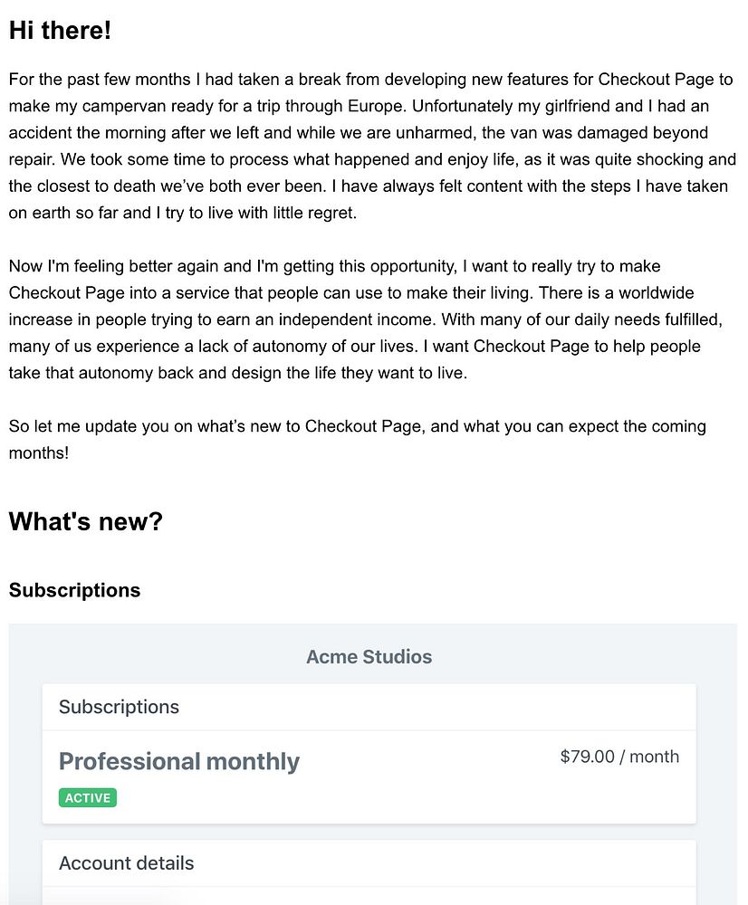The width and height of the screenshot is (748, 905).
Task: Click the green ACTIVE status badge
Action: point(88,798)
